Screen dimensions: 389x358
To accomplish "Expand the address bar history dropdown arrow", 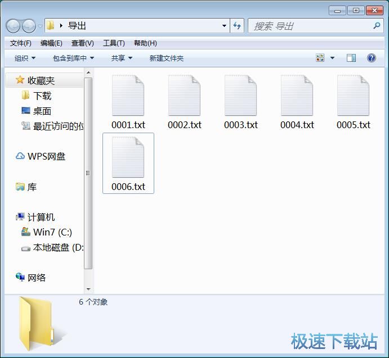I will pos(224,26).
